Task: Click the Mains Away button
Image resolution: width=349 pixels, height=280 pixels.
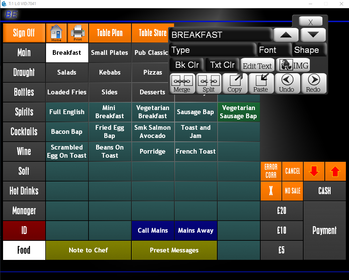Action: [196, 231]
